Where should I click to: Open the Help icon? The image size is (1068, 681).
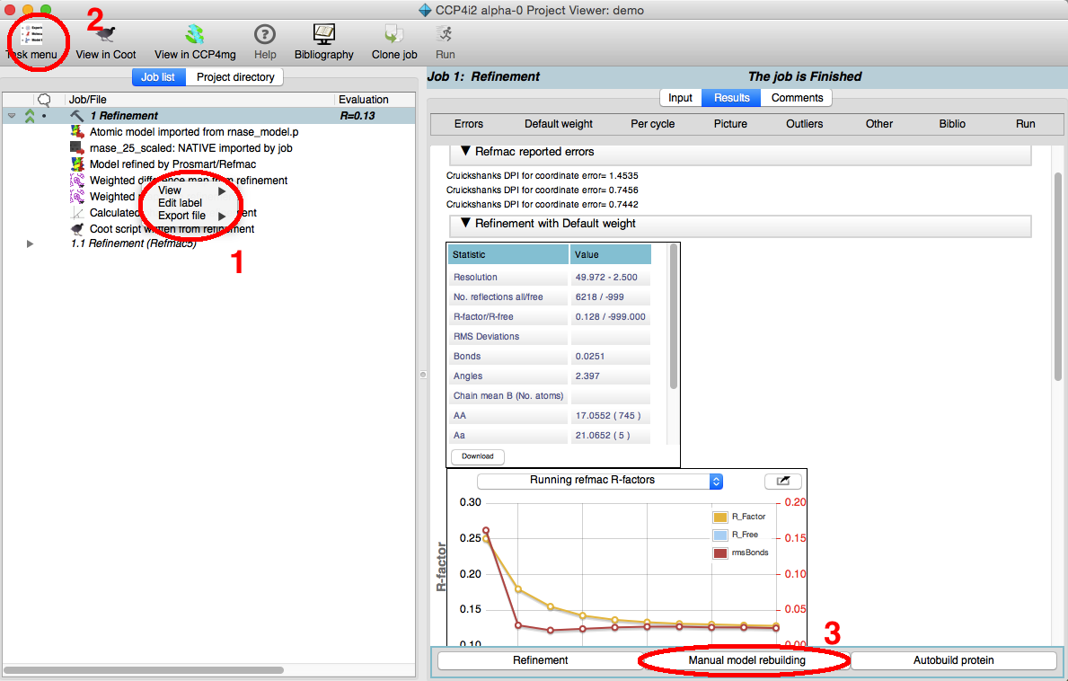tap(264, 35)
